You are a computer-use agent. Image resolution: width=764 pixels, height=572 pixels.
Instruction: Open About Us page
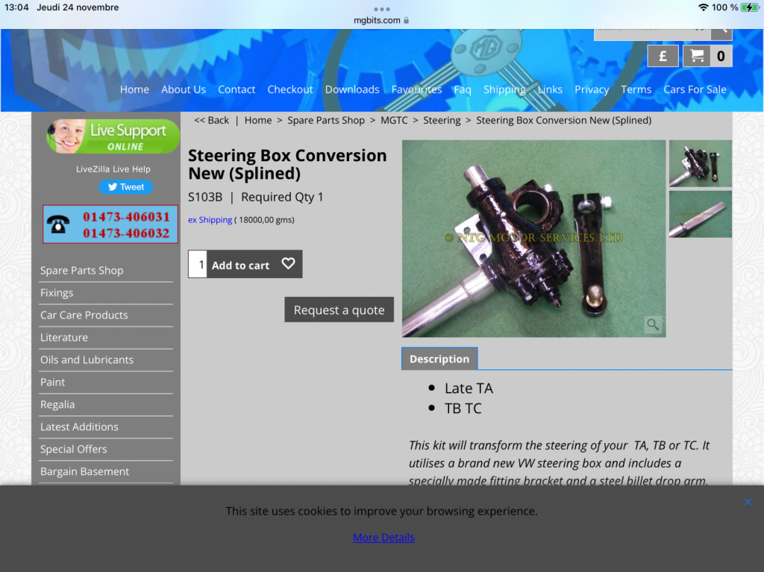184,89
